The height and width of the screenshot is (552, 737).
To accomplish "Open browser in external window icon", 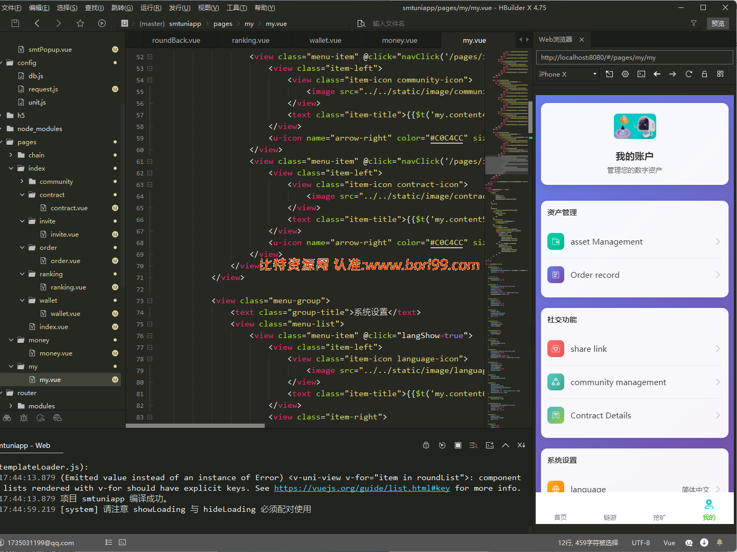I will tap(609, 74).
